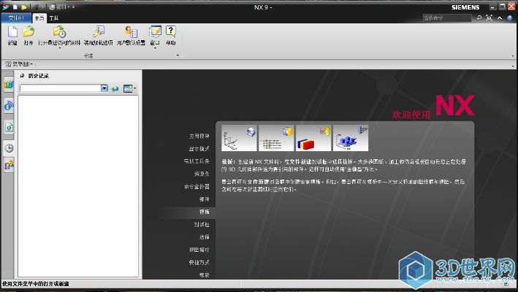Select 快捷方式 in welcome page list
The height and width of the screenshot is (292, 518).
[x=199, y=263]
